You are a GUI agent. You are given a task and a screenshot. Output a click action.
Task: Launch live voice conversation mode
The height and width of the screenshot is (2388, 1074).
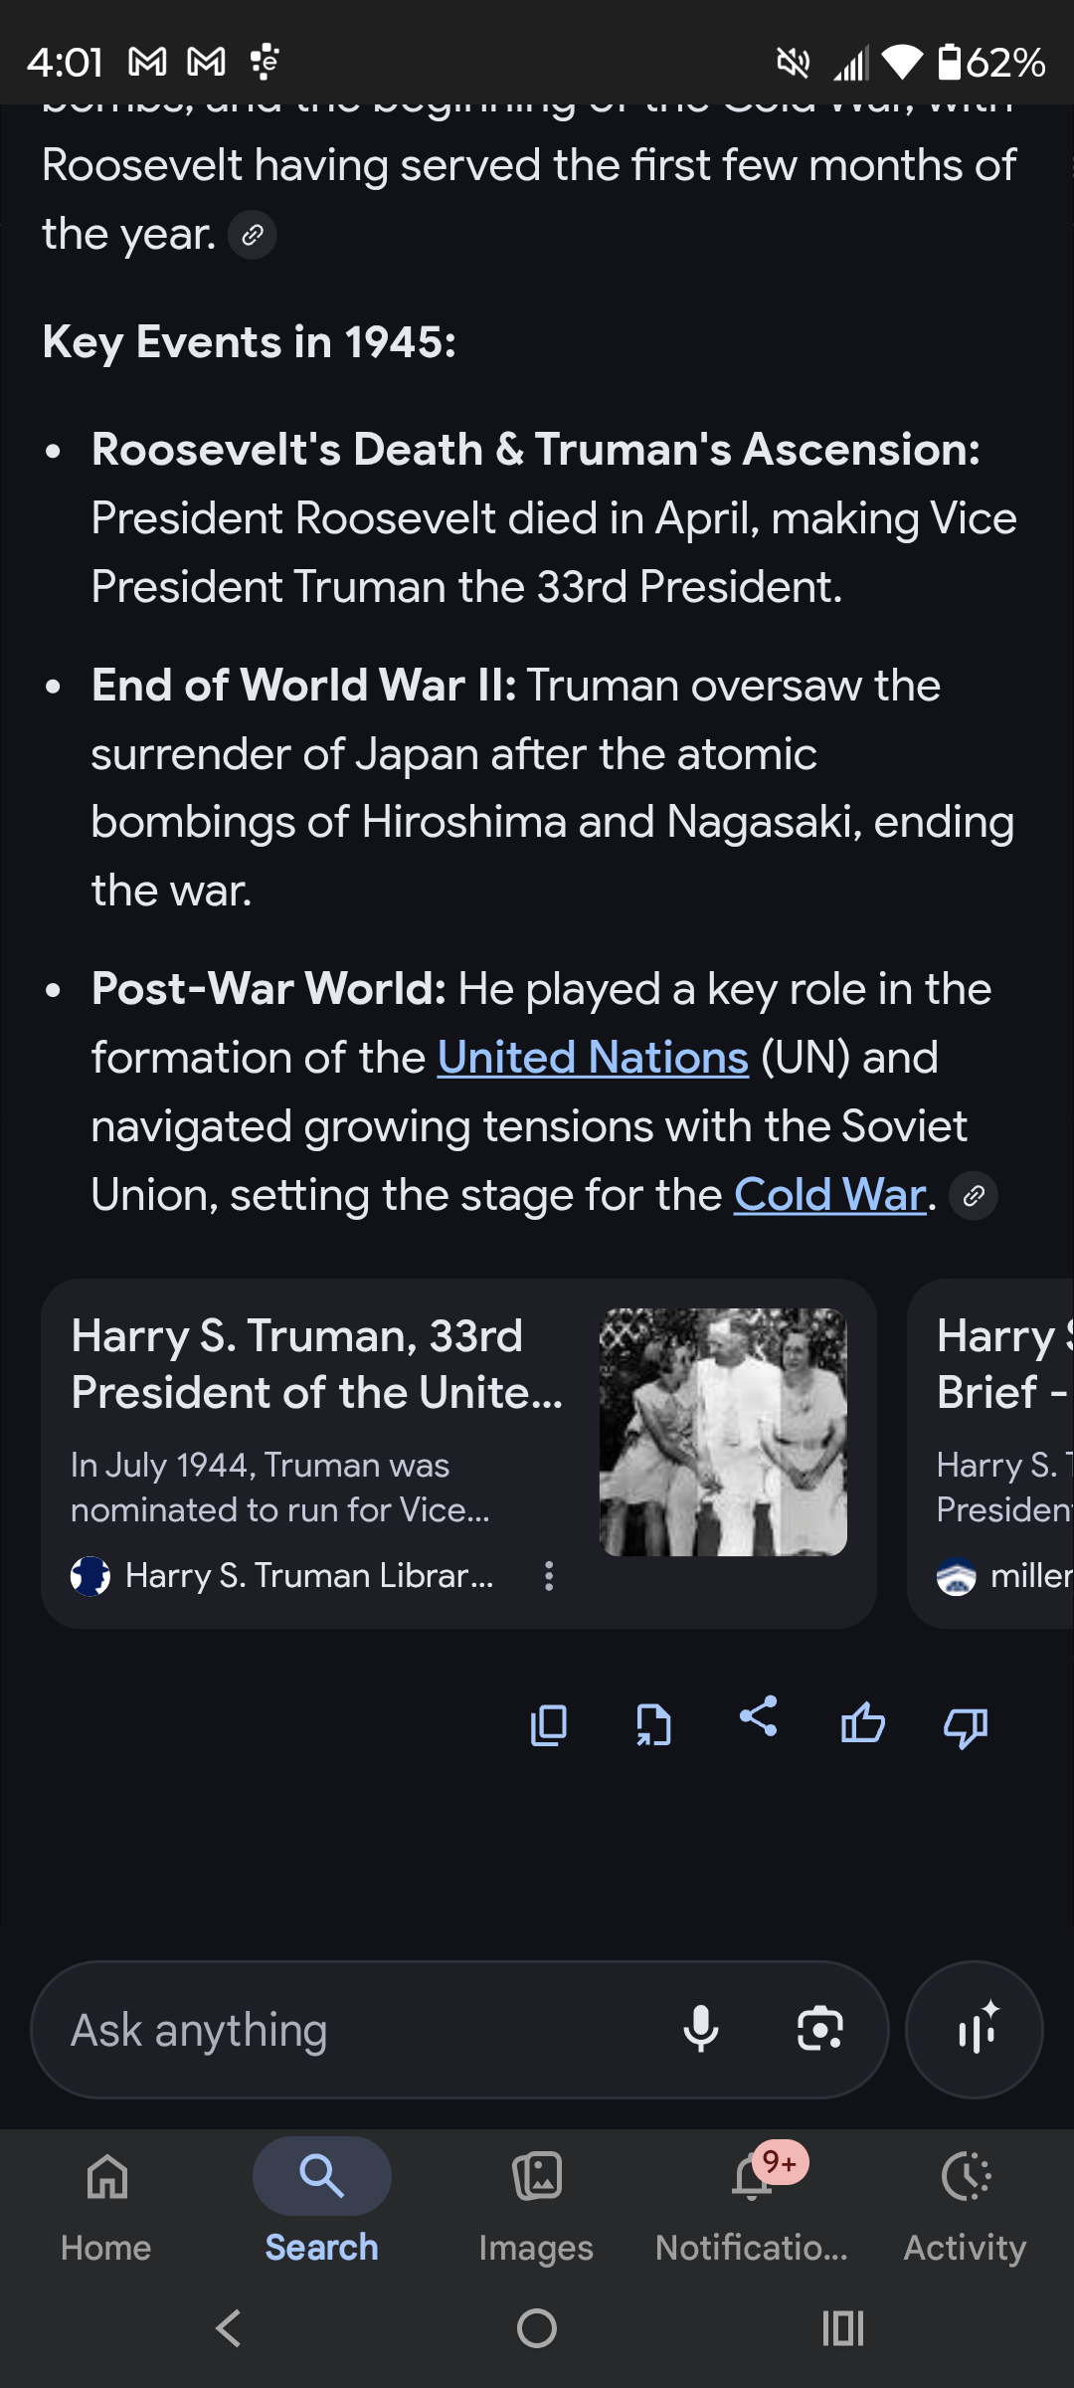[x=975, y=2029]
